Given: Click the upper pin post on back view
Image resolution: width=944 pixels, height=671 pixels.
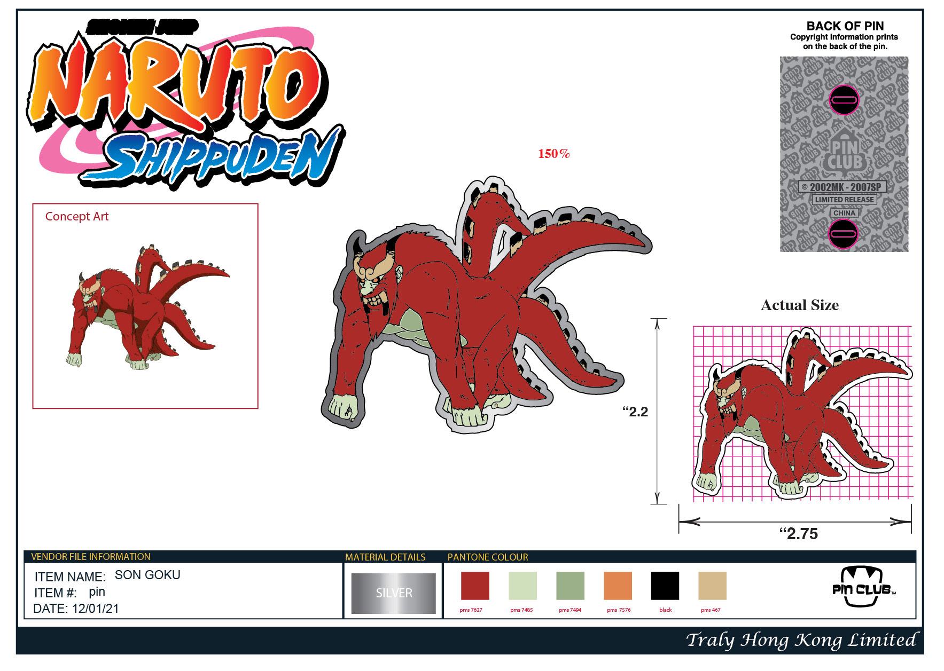Looking at the screenshot, I should coord(844,100).
